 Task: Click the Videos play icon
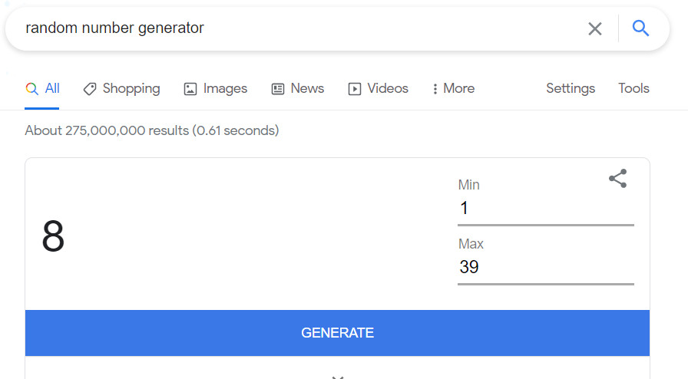coord(355,89)
